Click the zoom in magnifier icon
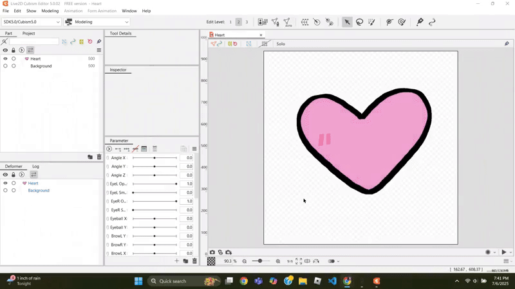Image resolution: width=515 pixels, height=289 pixels. 278,261
